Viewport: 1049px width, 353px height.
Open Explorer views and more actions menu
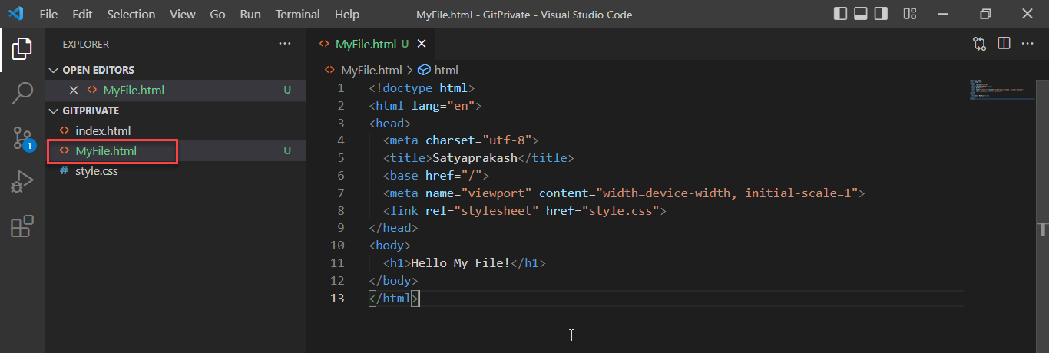(285, 44)
